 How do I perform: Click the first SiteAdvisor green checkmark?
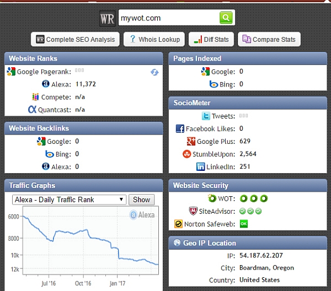coord(243,211)
